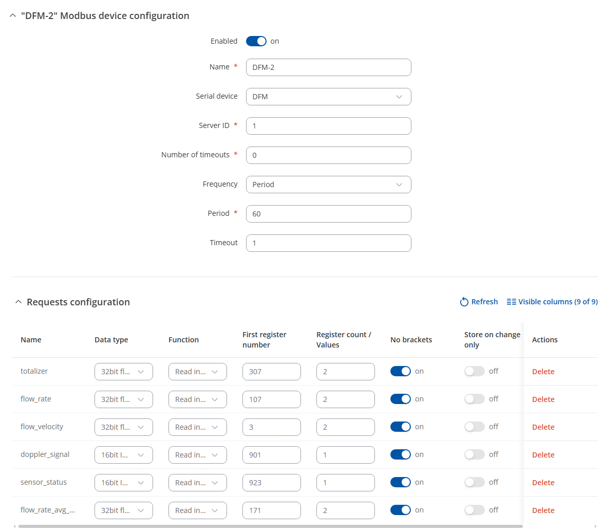Delete the doppler_signal request
603x531 pixels.
pyautogui.click(x=543, y=455)
